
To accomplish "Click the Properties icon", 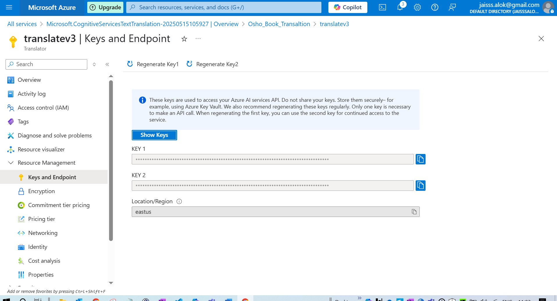I will pos(21,275).
